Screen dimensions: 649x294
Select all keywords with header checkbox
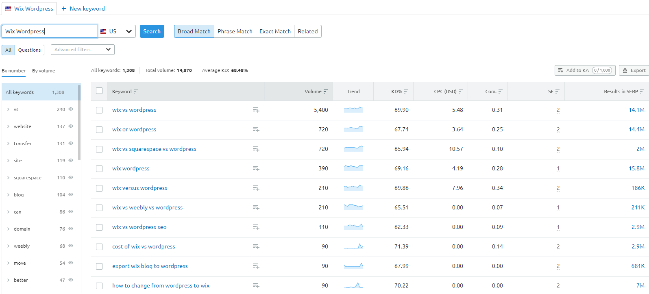pos(99,91)
